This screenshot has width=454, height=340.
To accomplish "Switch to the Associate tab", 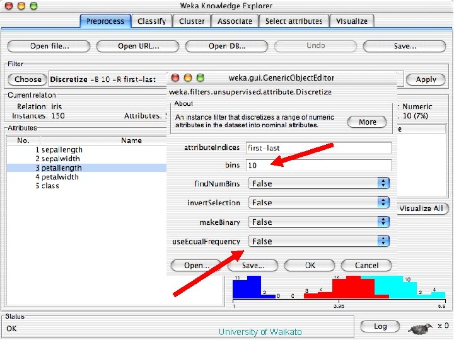I will pyautogui.click(x=235, y=21).
